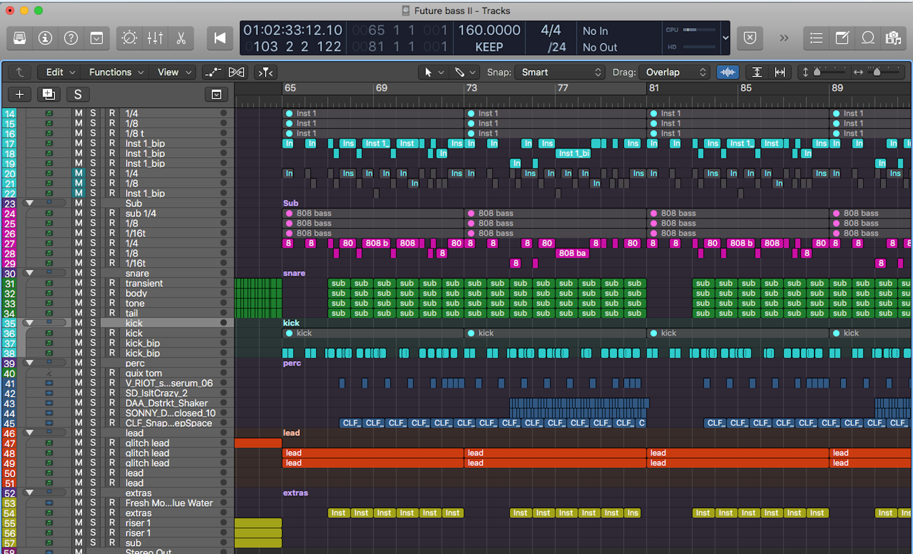The width and height of the screenshot is (913, 554).
Task: Collapse the snare track stack
Action: tap(29, 273)
